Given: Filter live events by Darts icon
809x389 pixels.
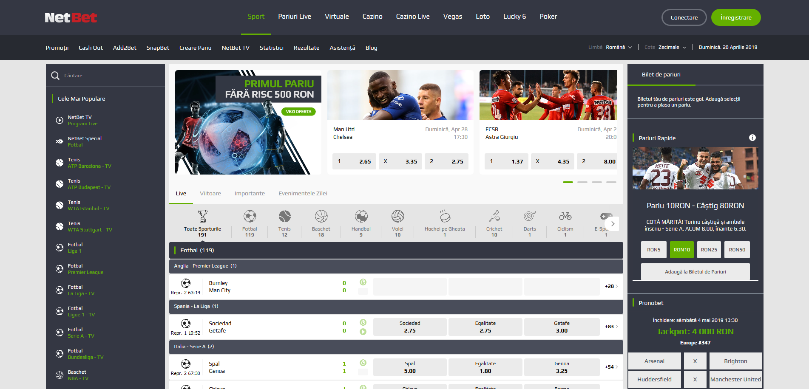Looking at the screenshot, I should coord(530,216).
